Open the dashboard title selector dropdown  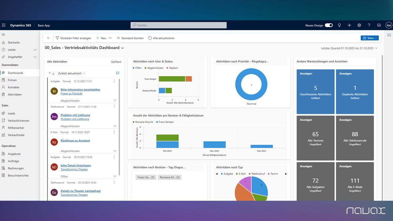123,48
